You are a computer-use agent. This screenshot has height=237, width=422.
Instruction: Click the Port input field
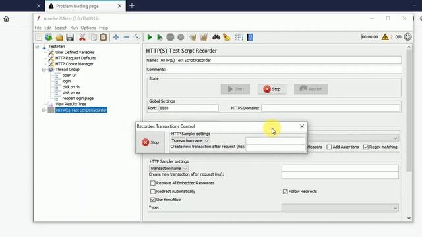coord(188,108)
